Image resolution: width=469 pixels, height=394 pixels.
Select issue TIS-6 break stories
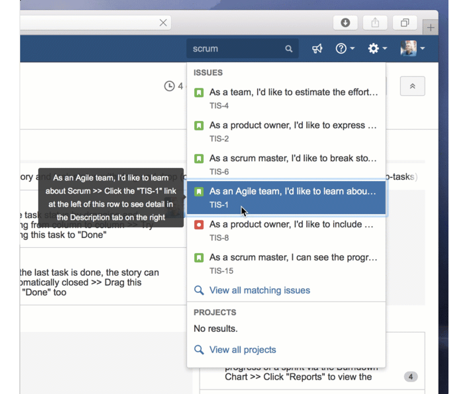[286, 165]
